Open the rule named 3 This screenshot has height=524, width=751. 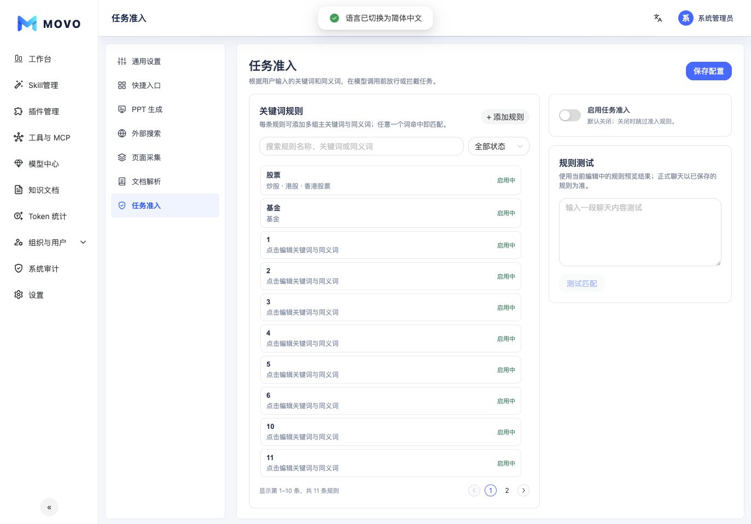click(x=391, y=307)
